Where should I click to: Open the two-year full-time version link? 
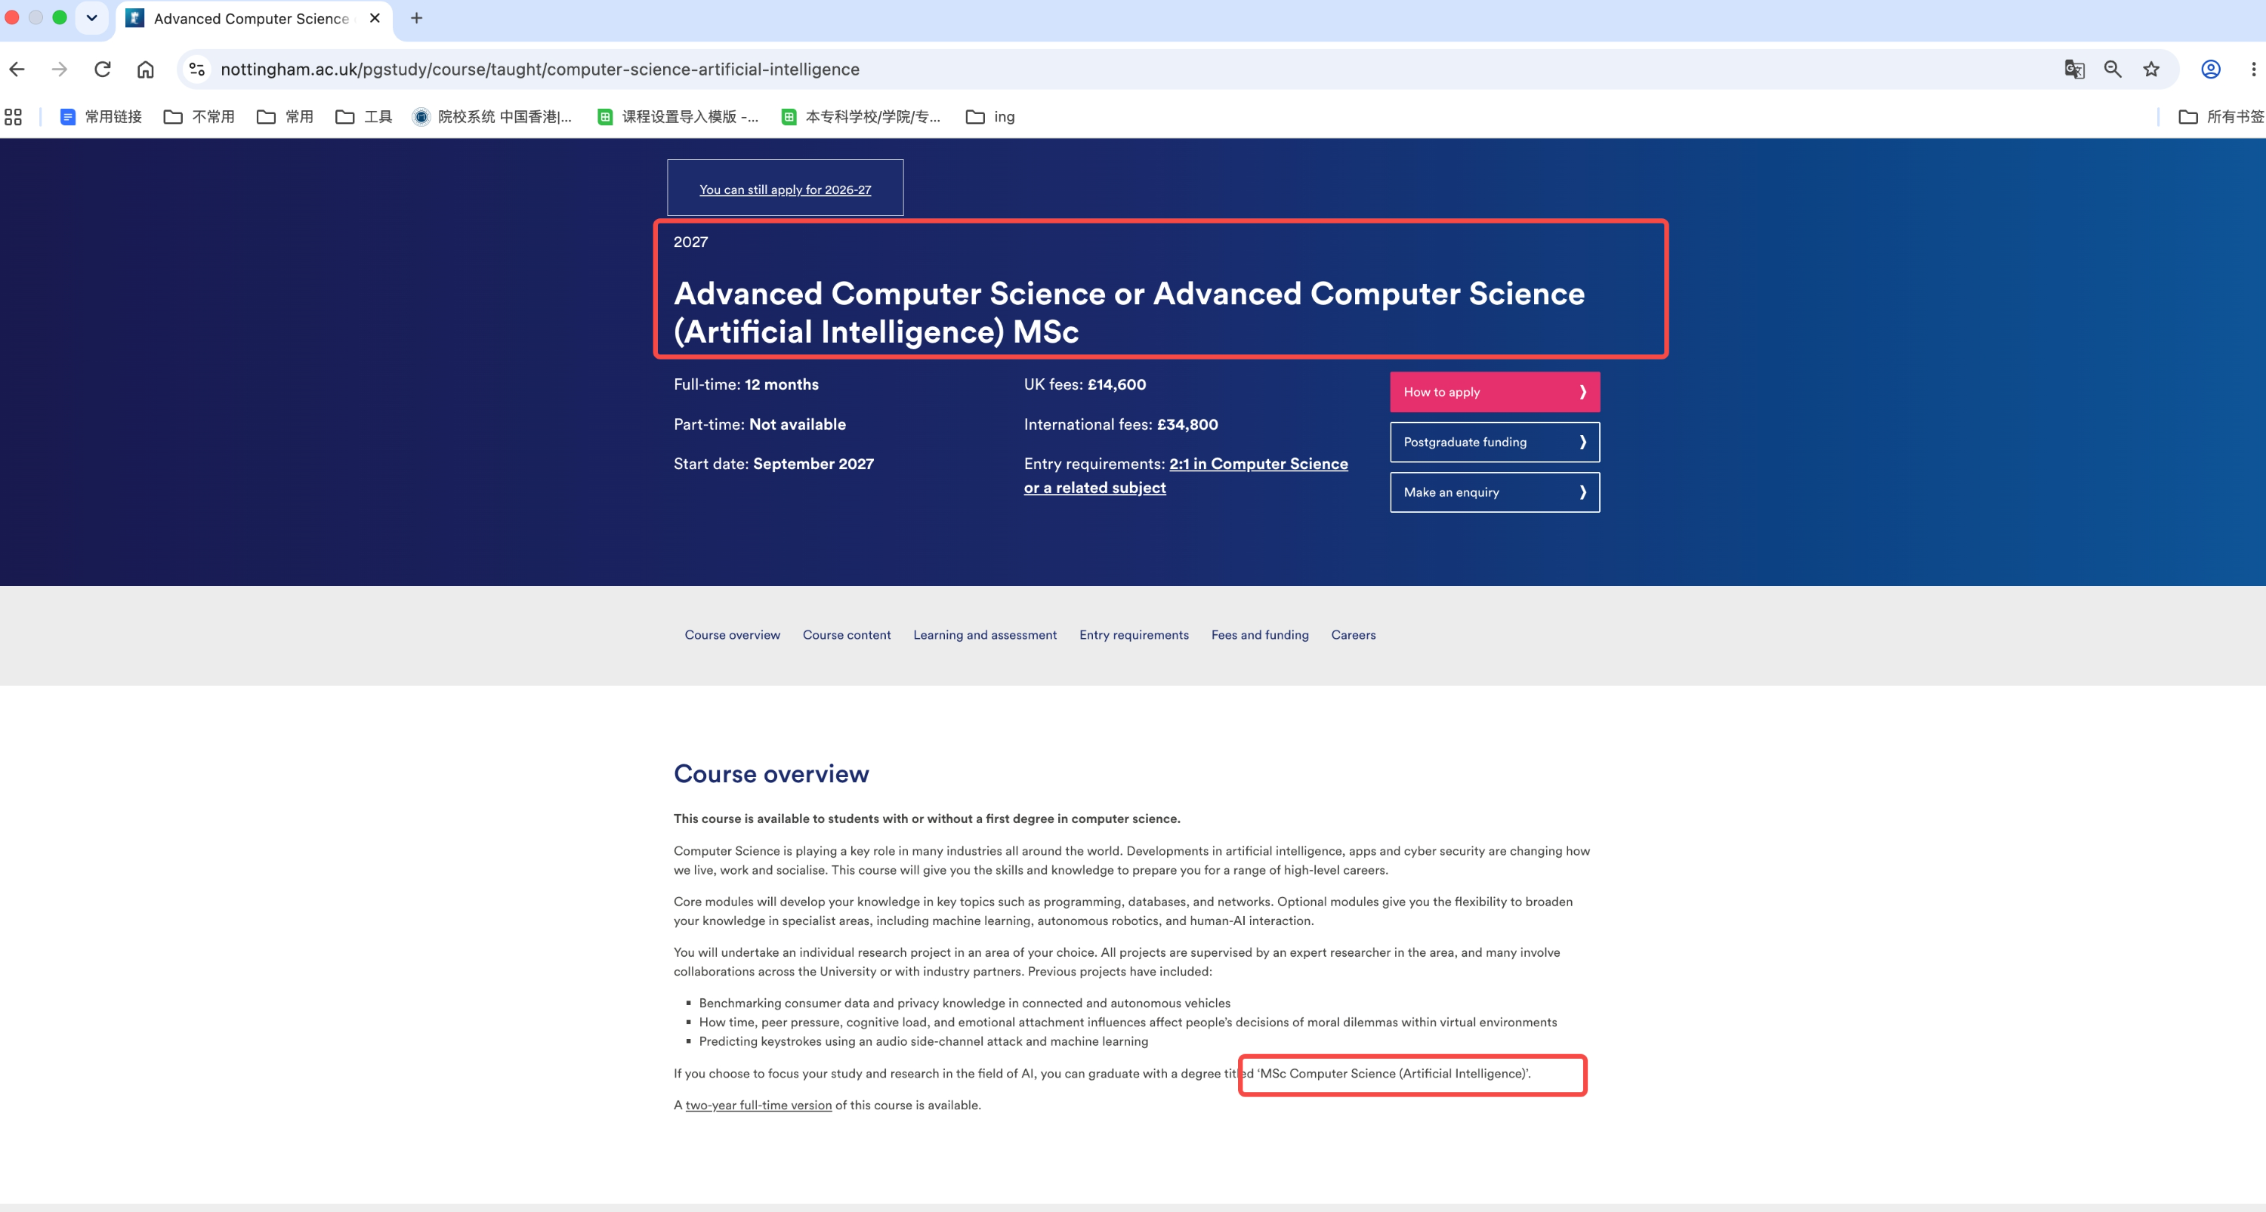[x=758, y=1106]
